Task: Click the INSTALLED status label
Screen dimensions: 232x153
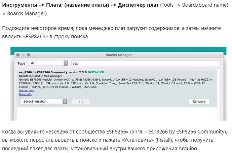Action: click(x=96, y=72)
